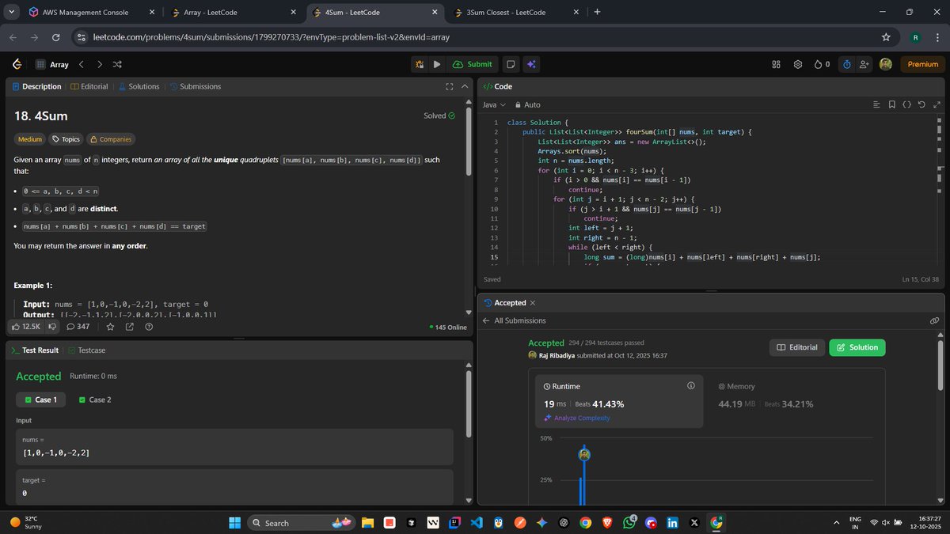Image resolution: width=950 pixels, height=534 pixels.
Task: Open the code braces snippet icon
Action: pos(907,104)
